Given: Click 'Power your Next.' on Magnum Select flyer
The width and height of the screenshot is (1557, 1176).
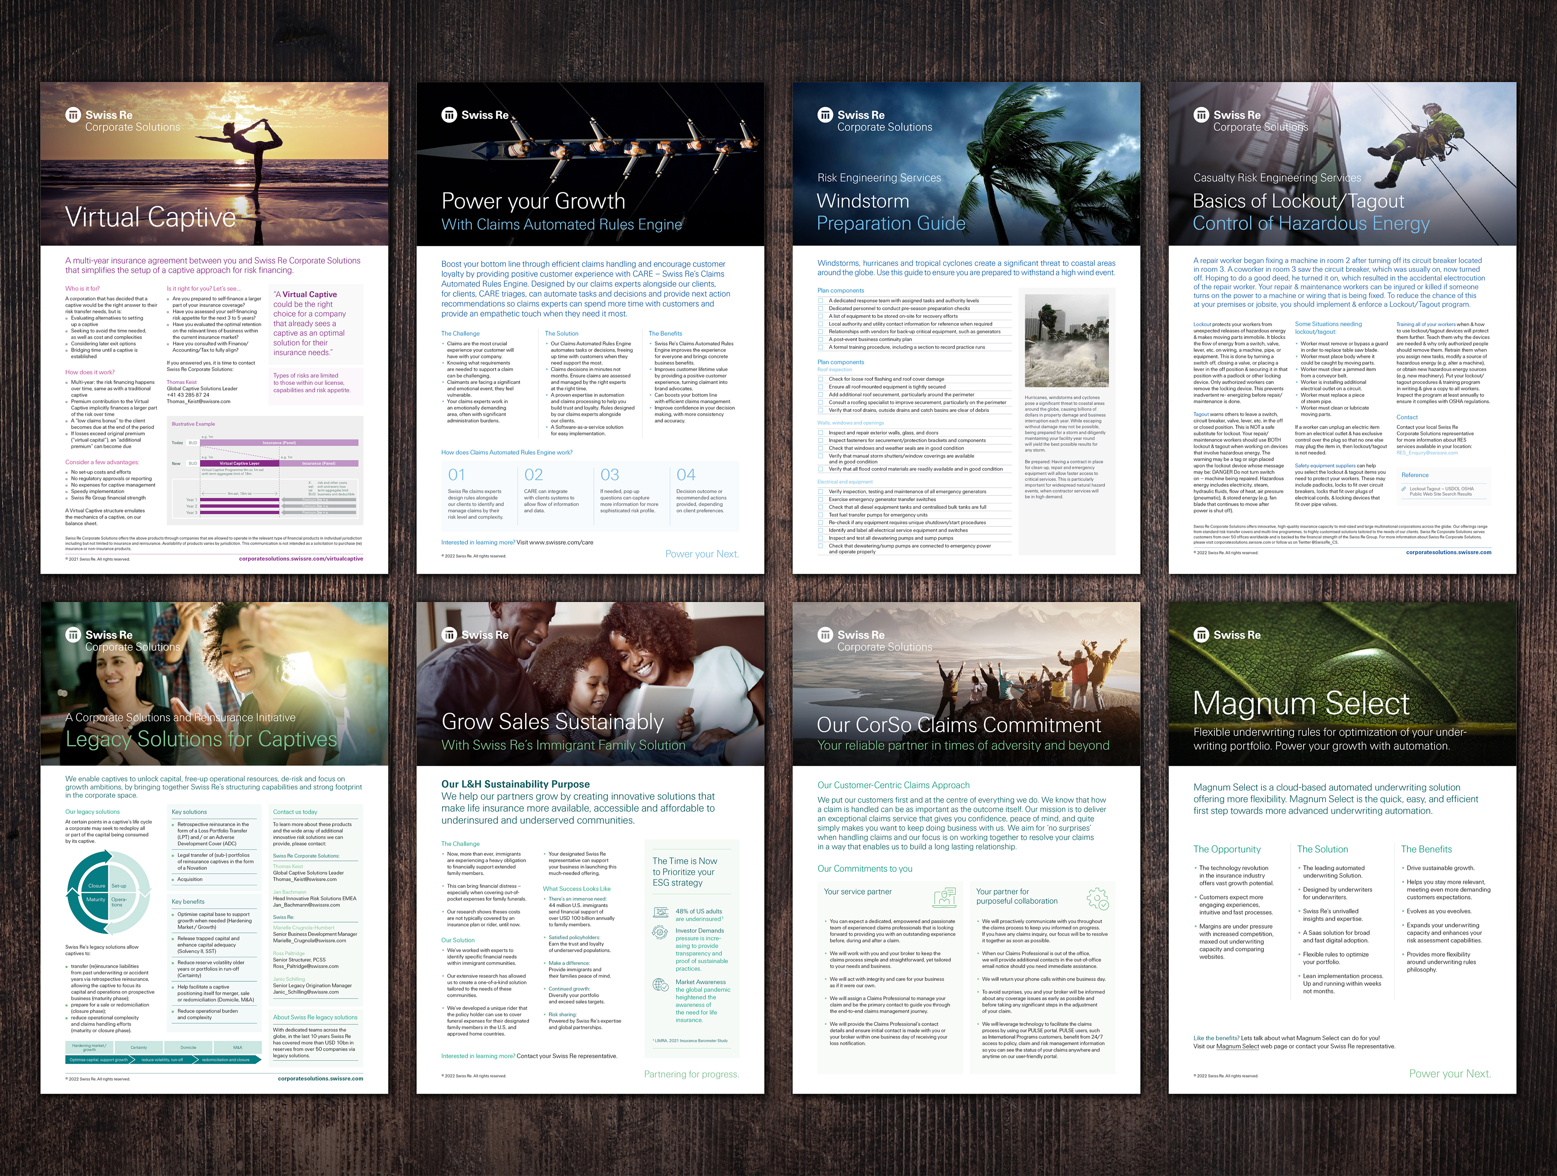Looking at the screenshot, I should tap(1450, 1074).
